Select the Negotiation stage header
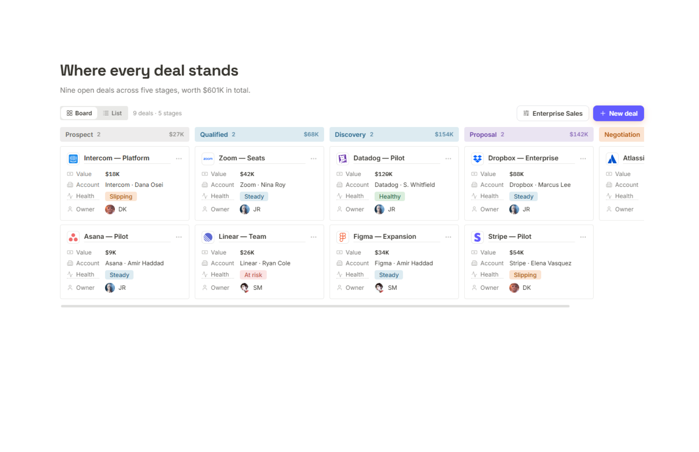This screenshot has height=452, width=699. point(621,135)
